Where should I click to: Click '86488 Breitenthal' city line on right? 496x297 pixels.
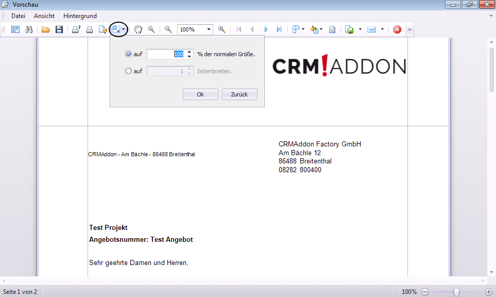point(305,161)
